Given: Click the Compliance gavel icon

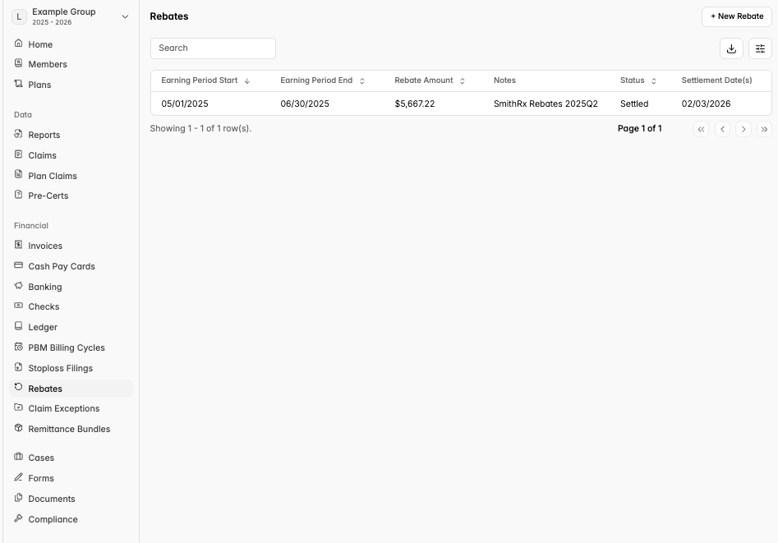Looking at the screenshot, I should pos(18,518).
